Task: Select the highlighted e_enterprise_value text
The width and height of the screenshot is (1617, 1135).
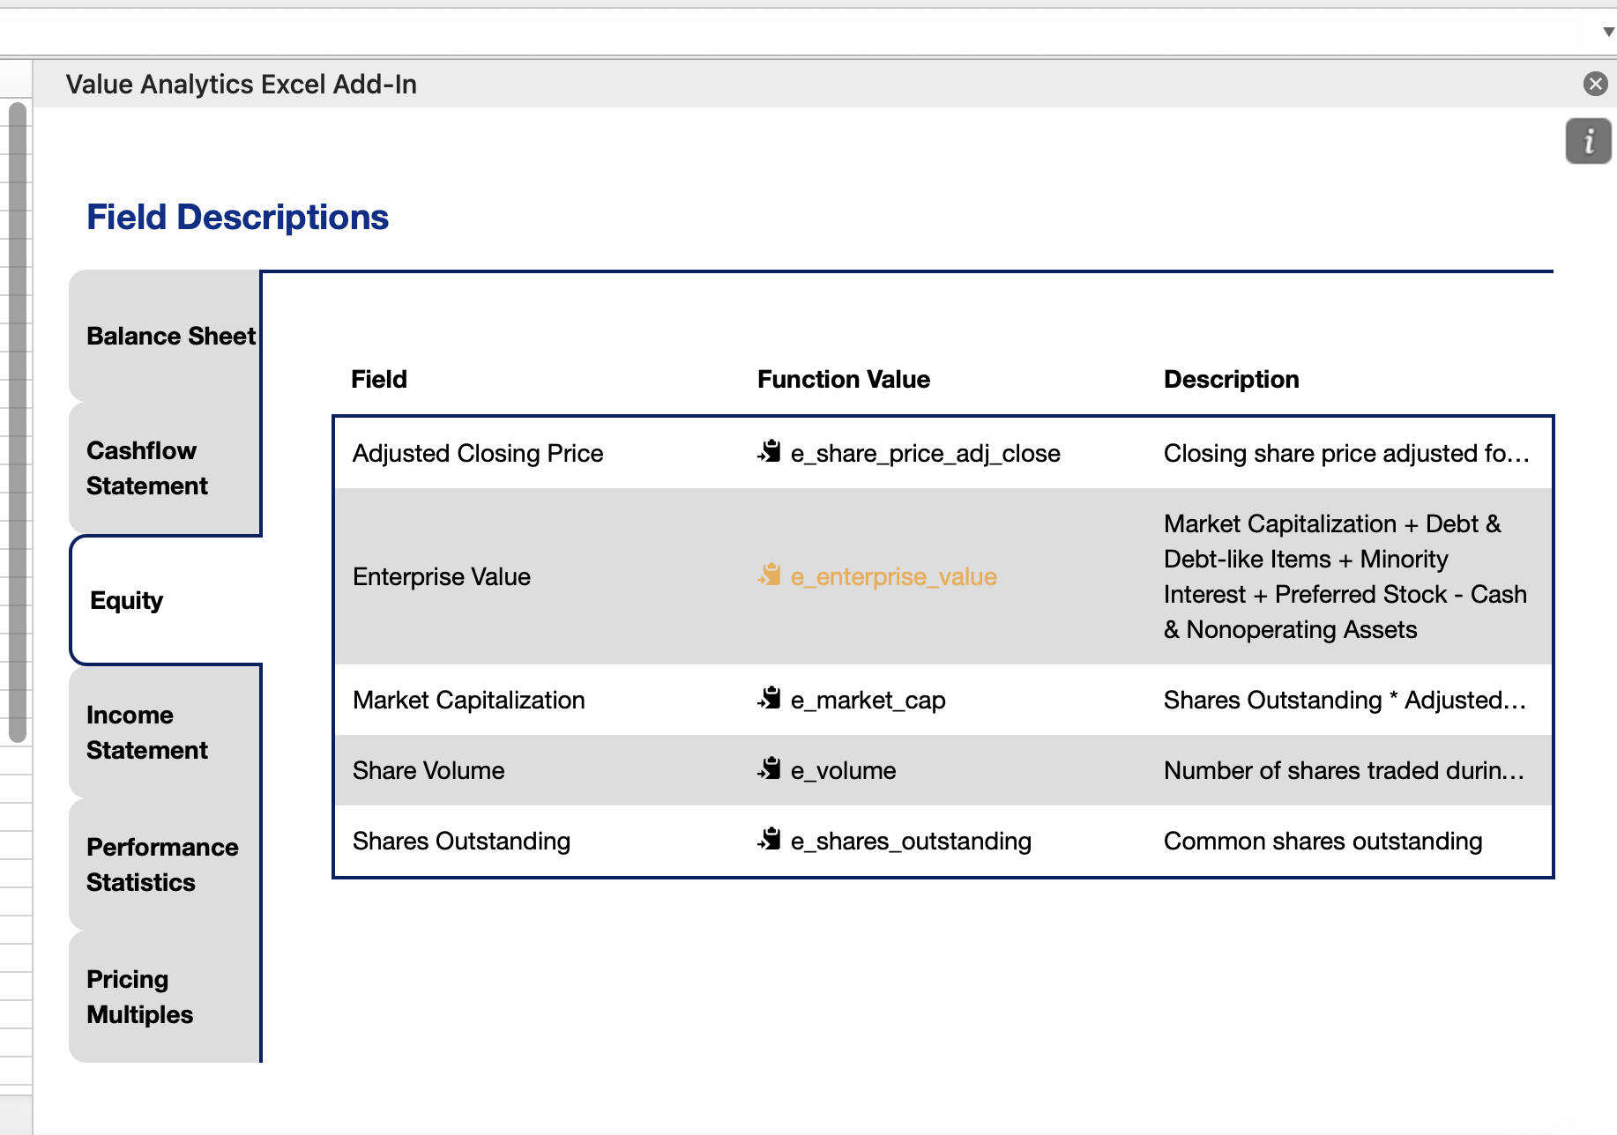Action: click(x=893, y=576)
